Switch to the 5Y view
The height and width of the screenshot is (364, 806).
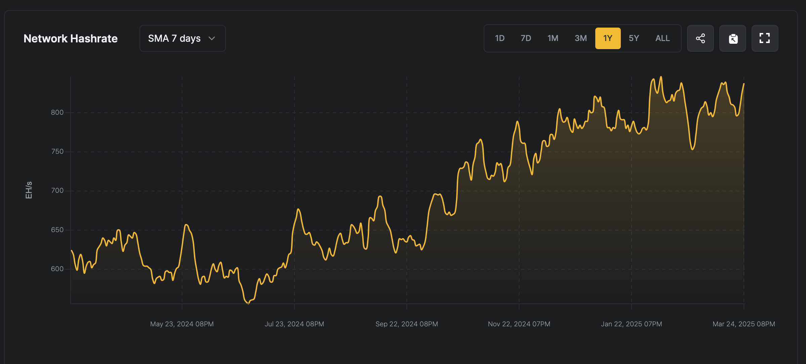point(634,38)
